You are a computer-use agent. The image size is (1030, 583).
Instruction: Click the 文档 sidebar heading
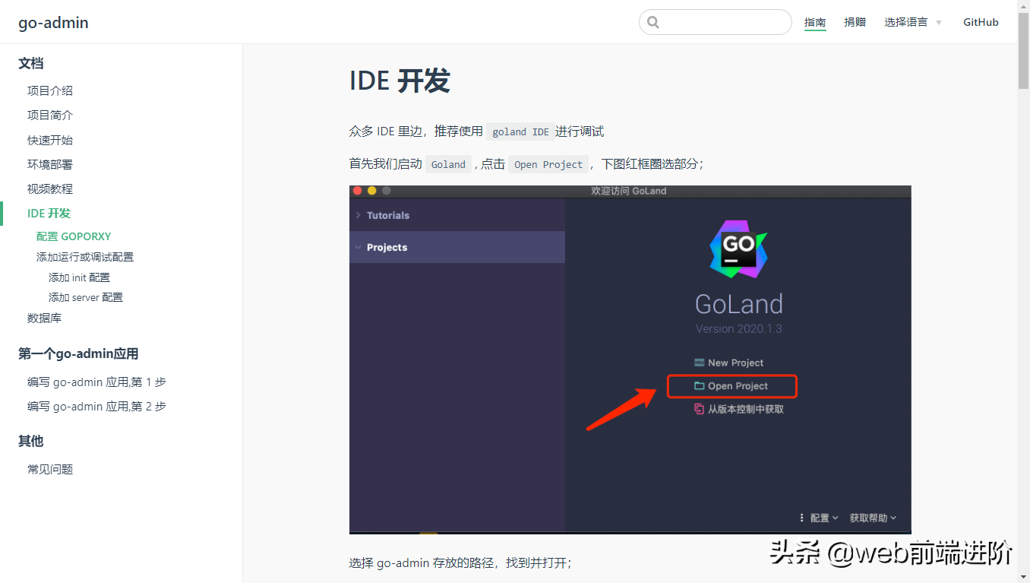[x=31, y=63]
